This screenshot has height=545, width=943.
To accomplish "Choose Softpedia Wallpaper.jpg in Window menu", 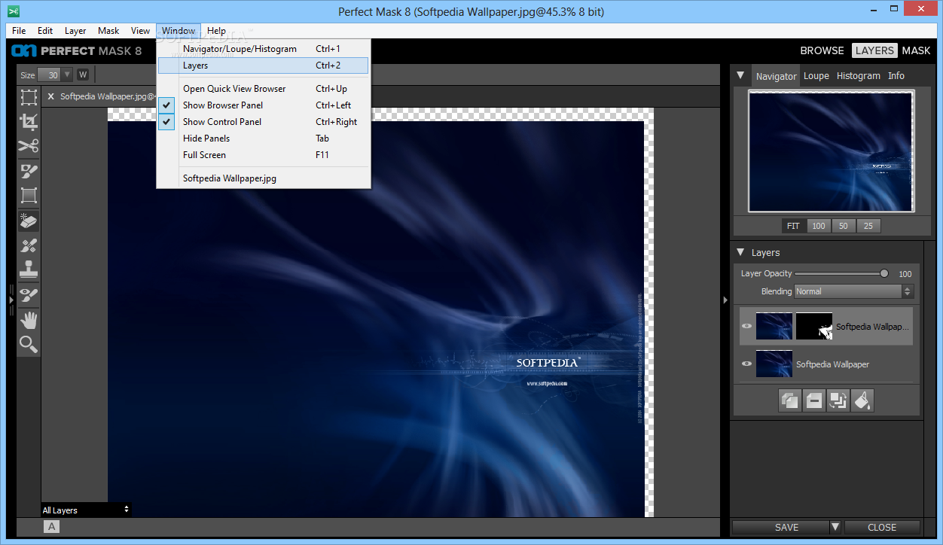I will tap(264, 178).
